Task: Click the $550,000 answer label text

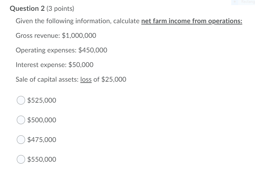Action: pyautogui.click(x=42, y=159)
